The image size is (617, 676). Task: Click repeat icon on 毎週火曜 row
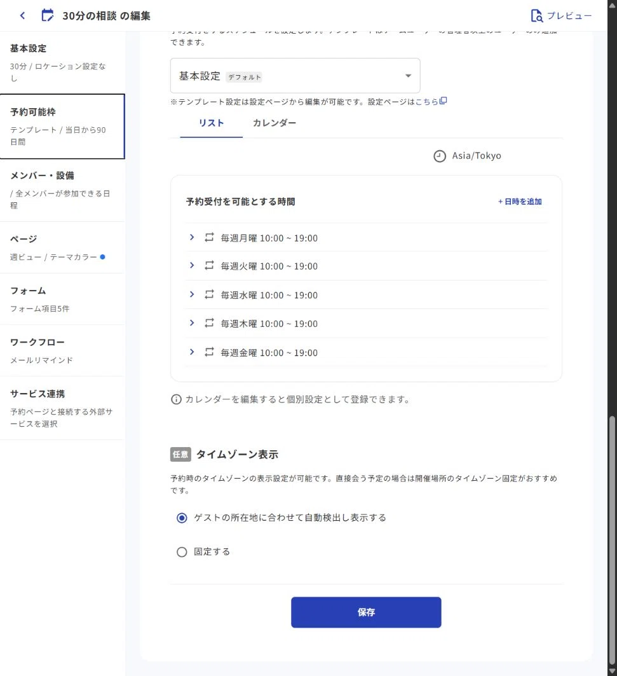pyautogui.click(x=210, y=266)
